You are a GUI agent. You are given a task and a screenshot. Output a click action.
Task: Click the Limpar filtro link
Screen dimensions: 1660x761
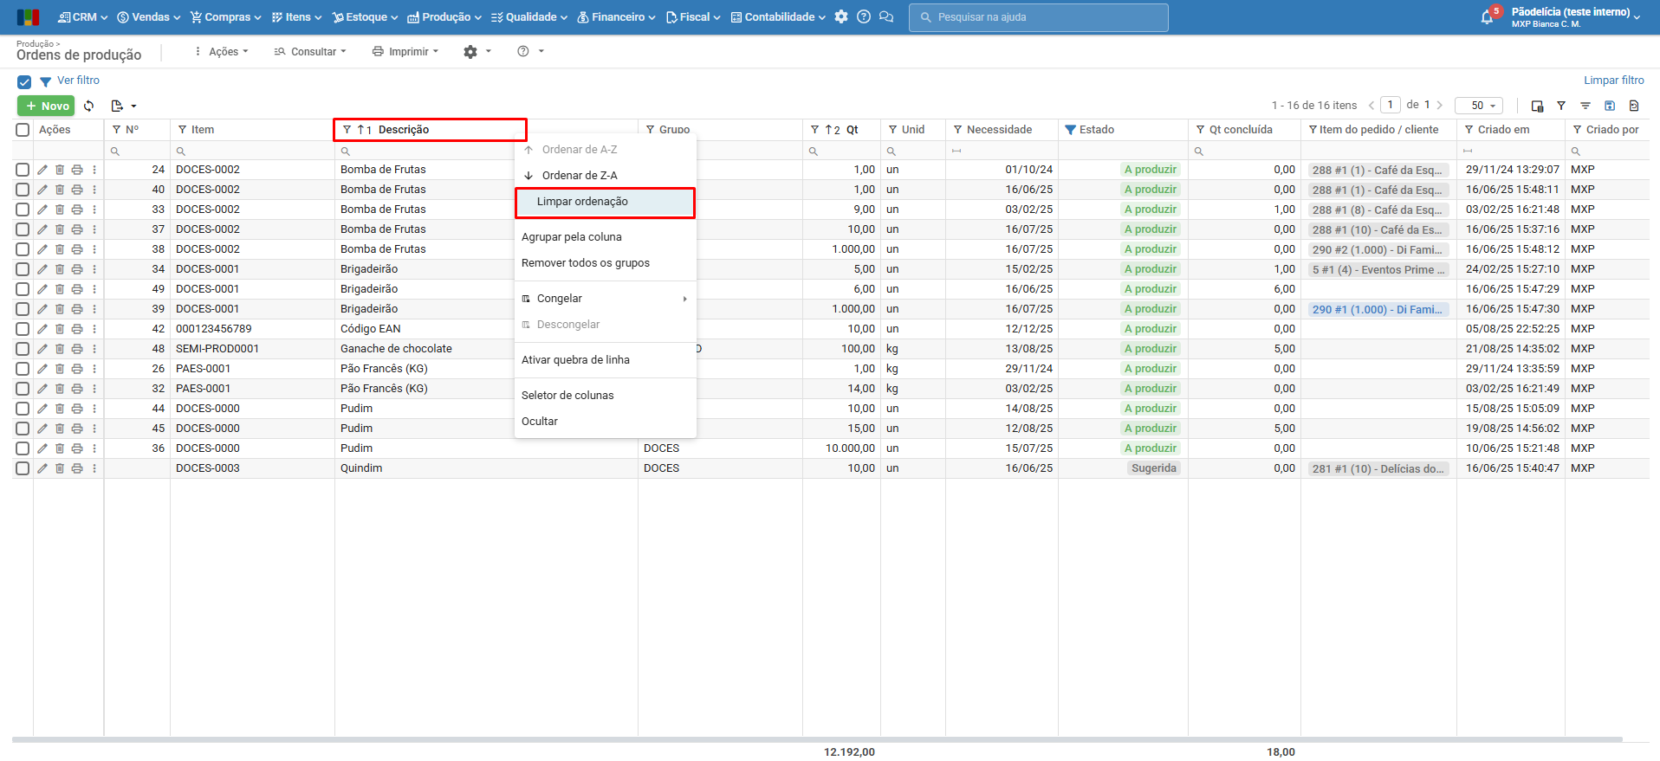[x=1613, y=81]
